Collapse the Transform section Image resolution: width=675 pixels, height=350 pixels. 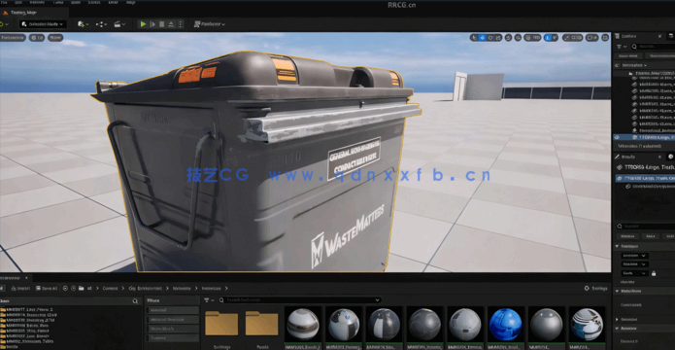point(618,246)
